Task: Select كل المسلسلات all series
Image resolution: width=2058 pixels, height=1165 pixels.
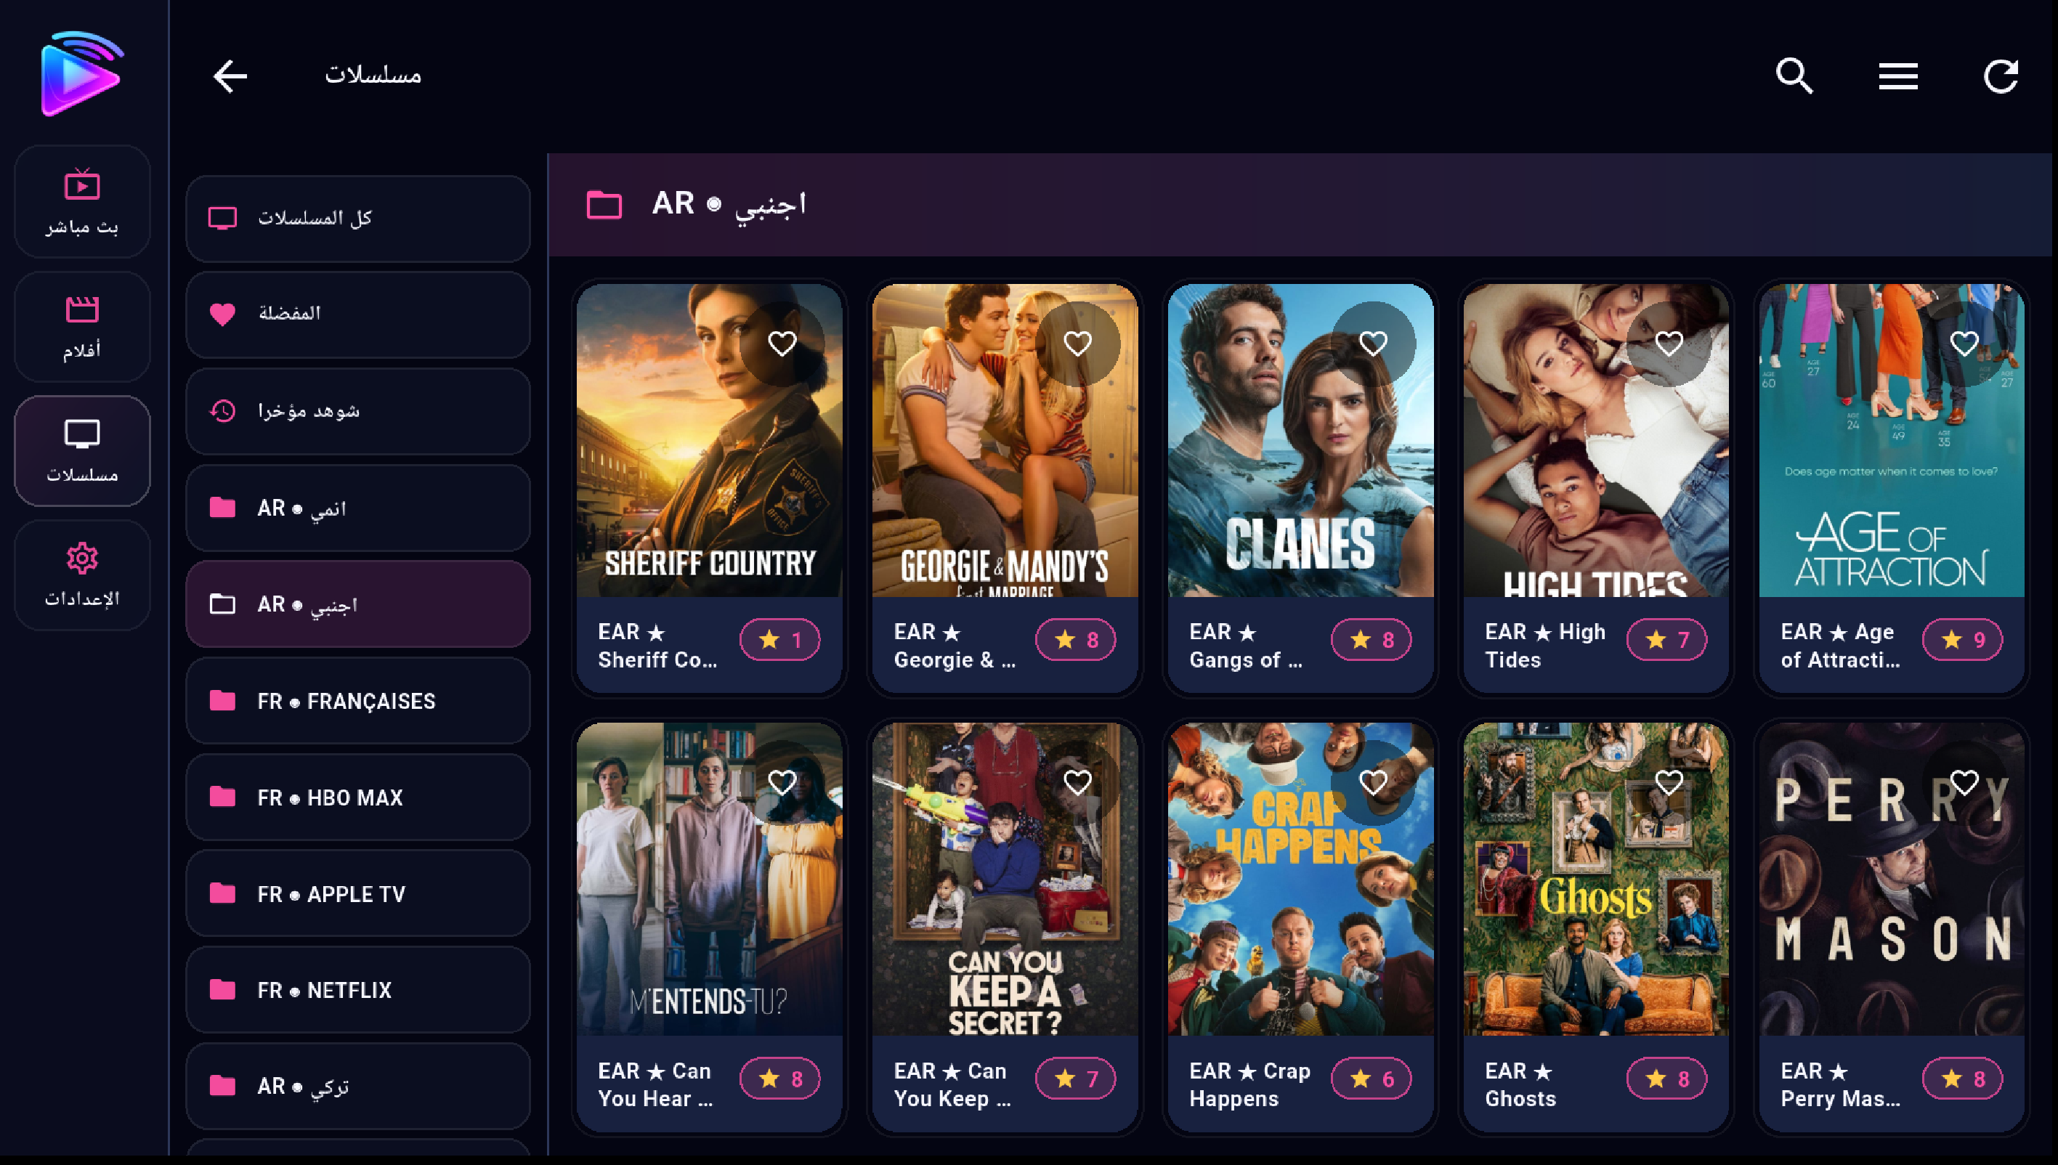Action: click(357, 218)
